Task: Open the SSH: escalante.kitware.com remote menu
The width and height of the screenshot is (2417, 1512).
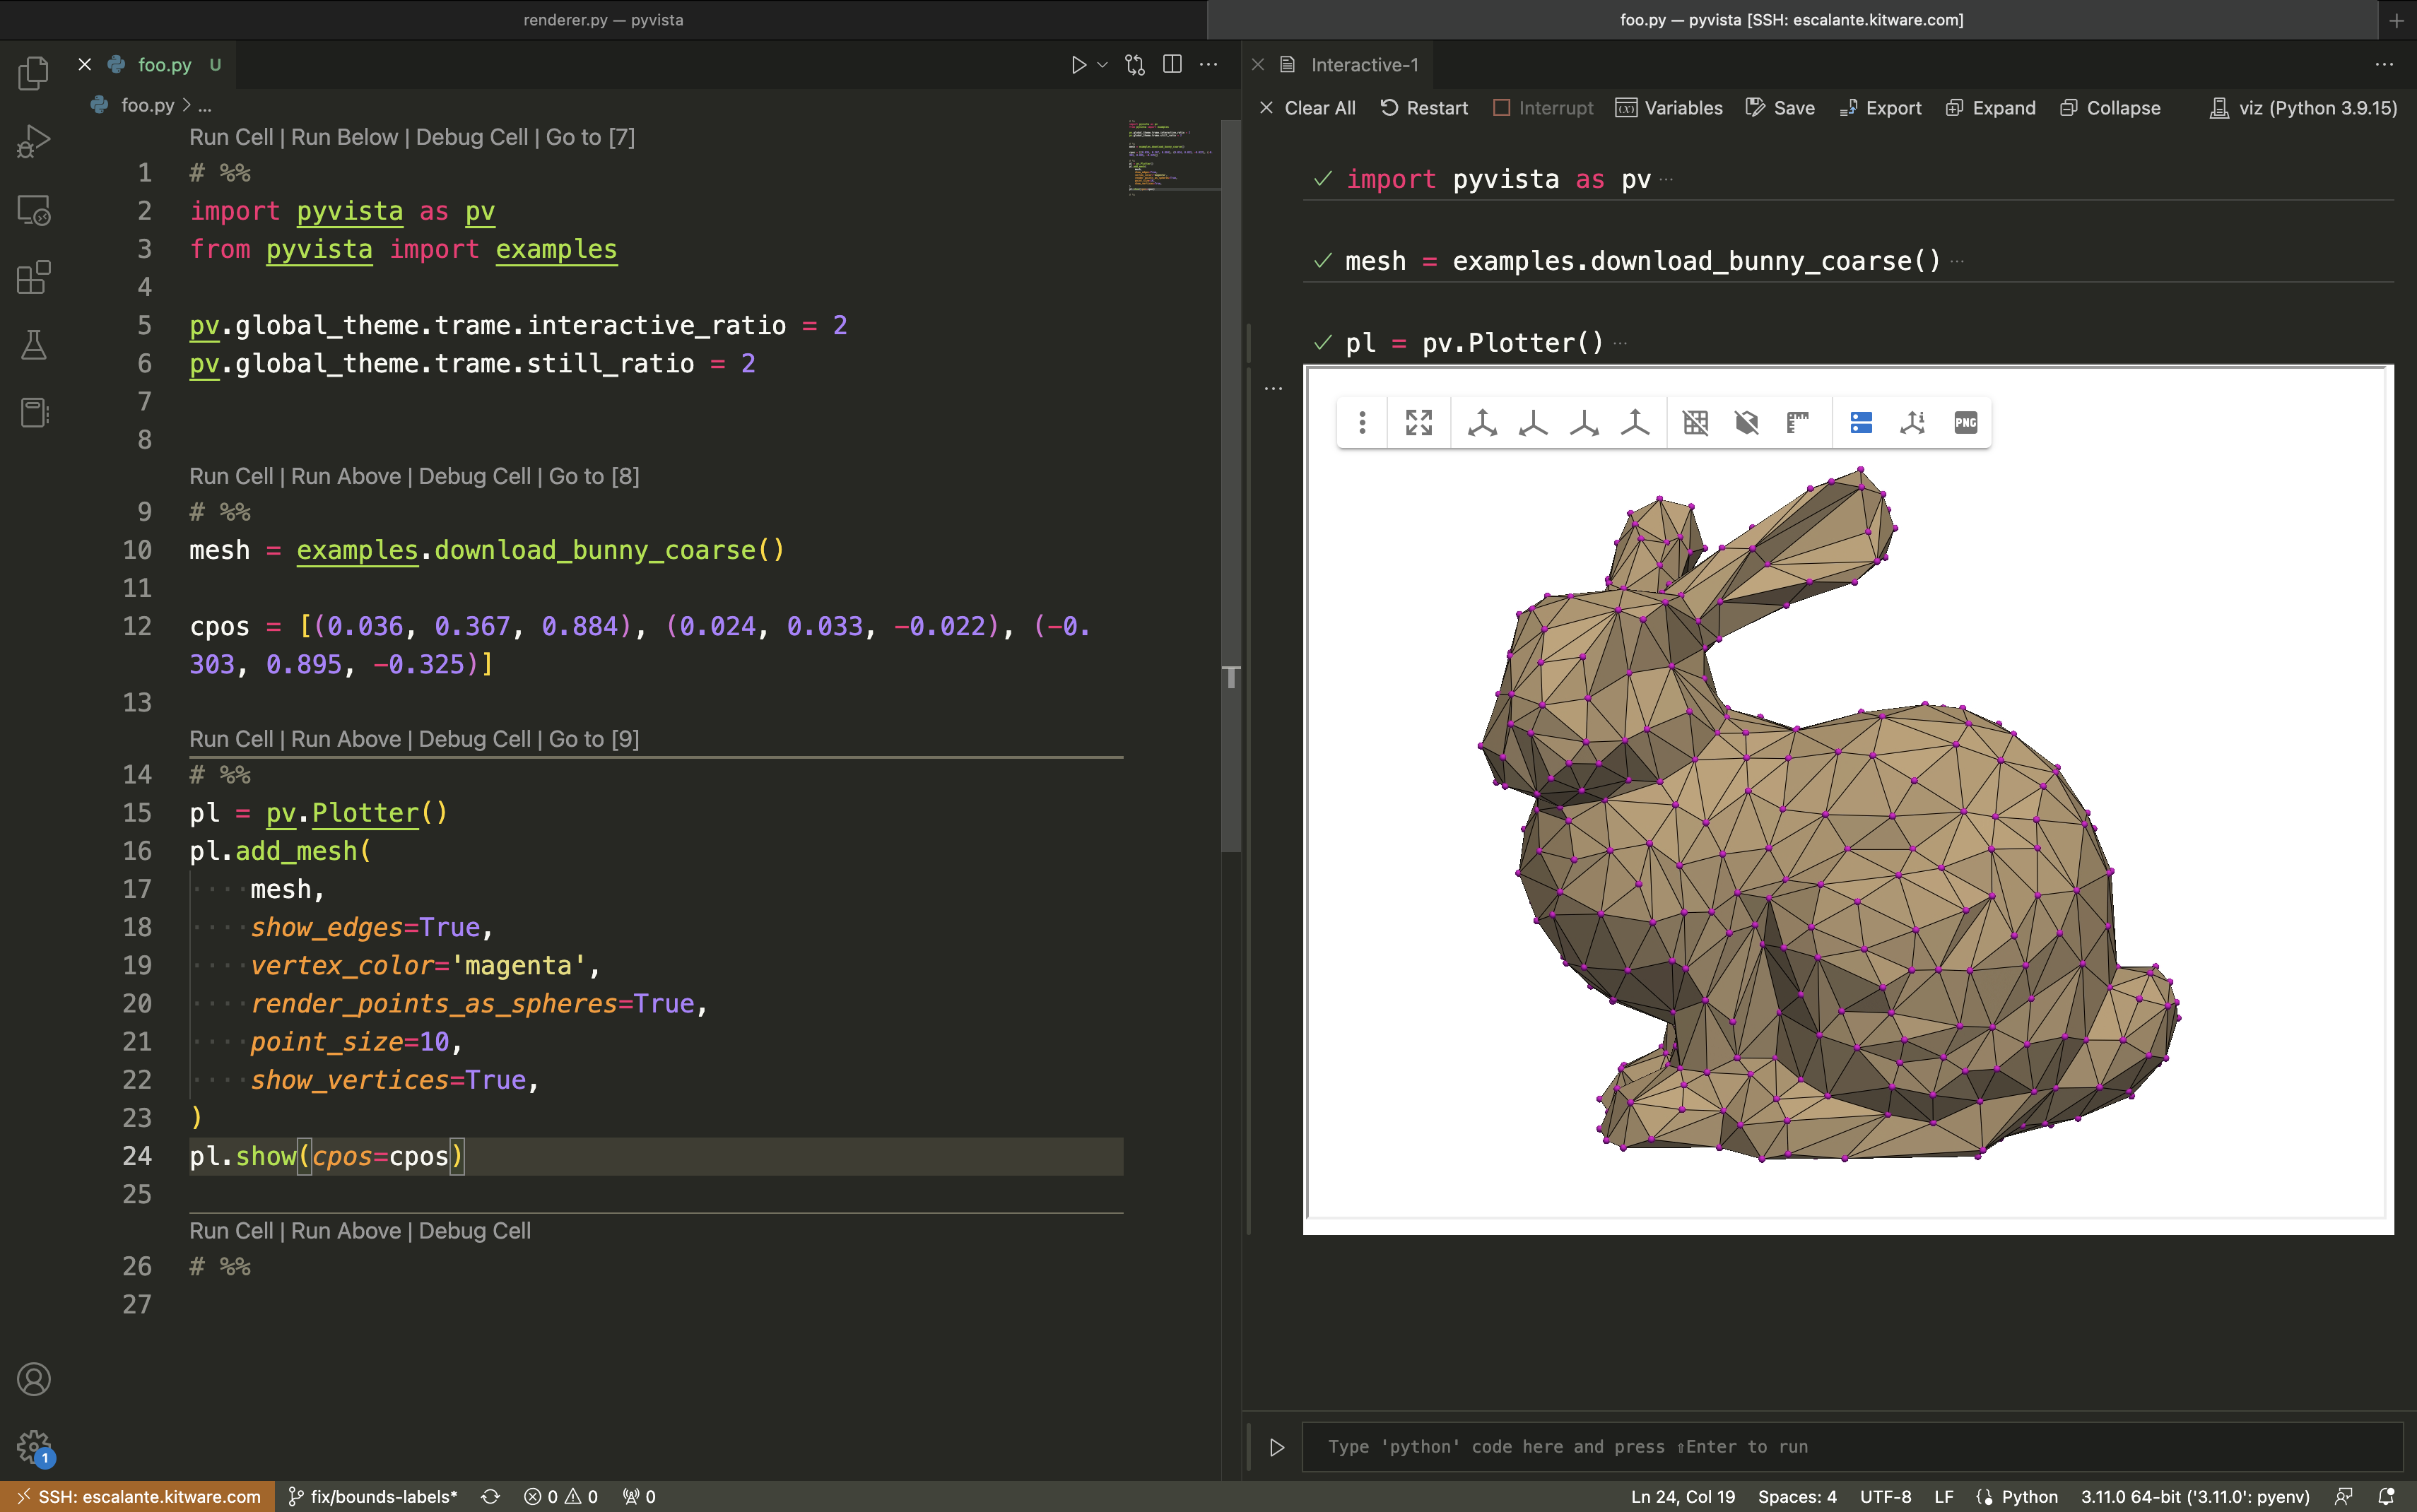Action: point(138,1497)
